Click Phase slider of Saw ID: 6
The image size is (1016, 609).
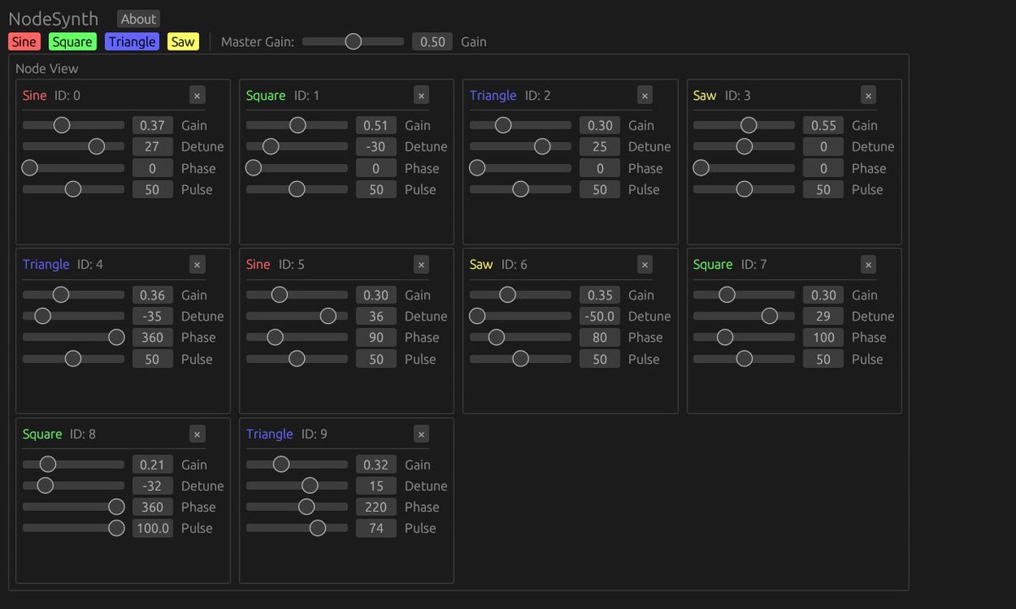(521, 337)
